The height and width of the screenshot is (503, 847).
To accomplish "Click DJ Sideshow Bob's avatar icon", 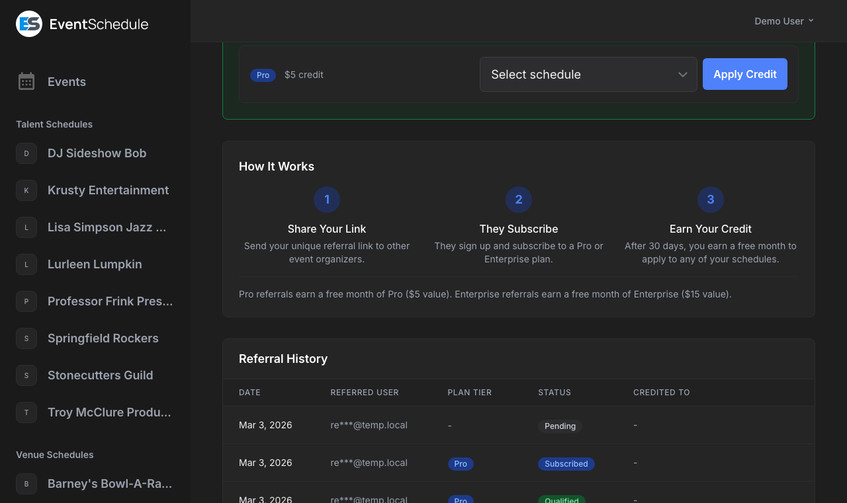I will 26,153.
